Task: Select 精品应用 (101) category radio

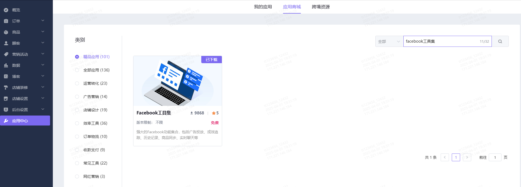Action: 77,57
